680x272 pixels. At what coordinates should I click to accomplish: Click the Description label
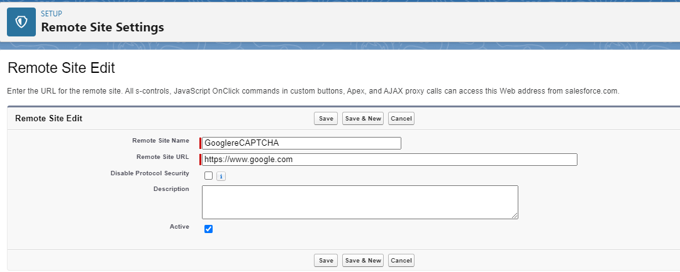coord(171,189)
